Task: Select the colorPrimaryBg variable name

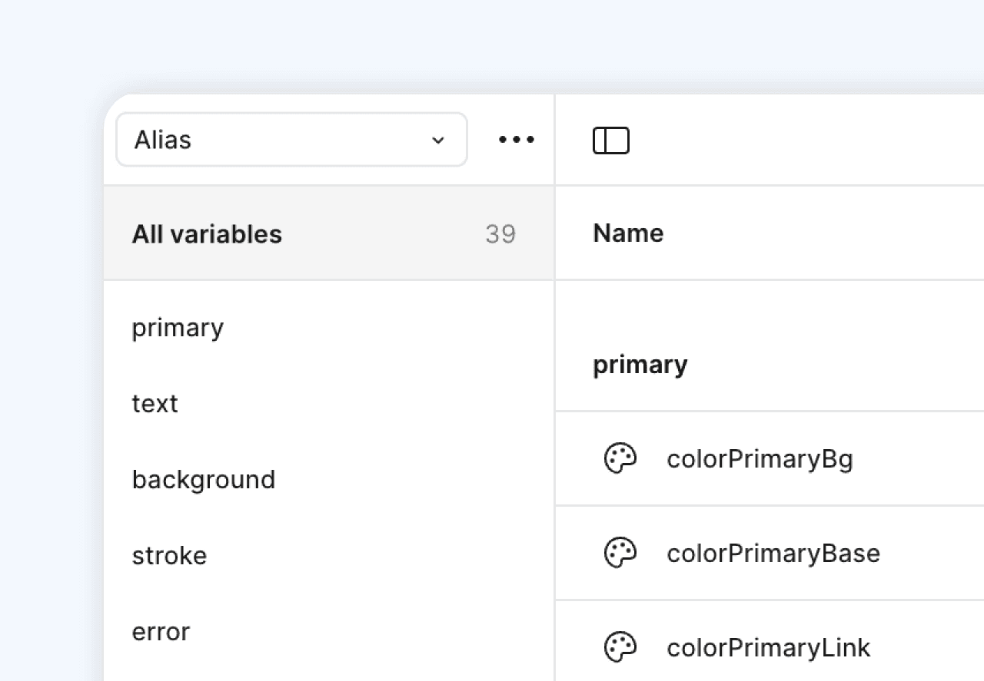Action: pos(760,459)
